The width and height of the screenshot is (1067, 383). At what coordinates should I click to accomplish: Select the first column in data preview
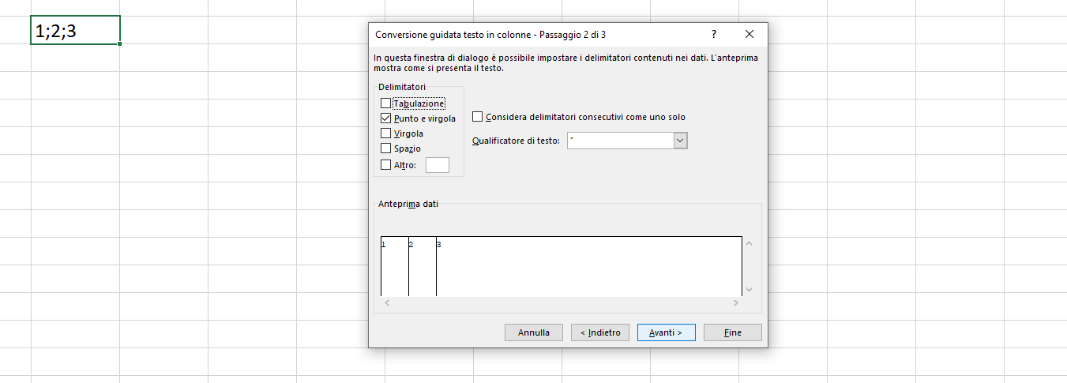point(395,267)
